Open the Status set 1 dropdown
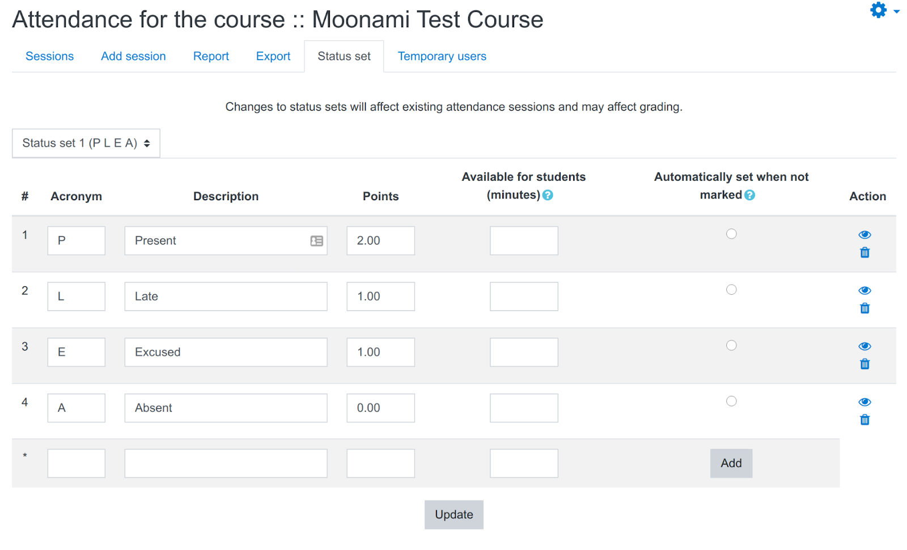907x550 pixels. tap(86, 143)
